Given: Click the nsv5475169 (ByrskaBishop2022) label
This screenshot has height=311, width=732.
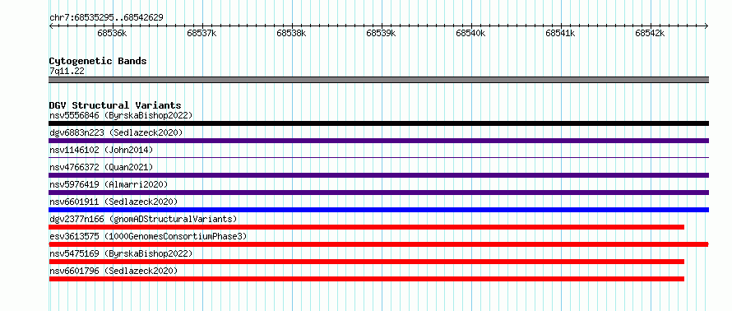Looking at the screenshot, I should coord(121,253).
